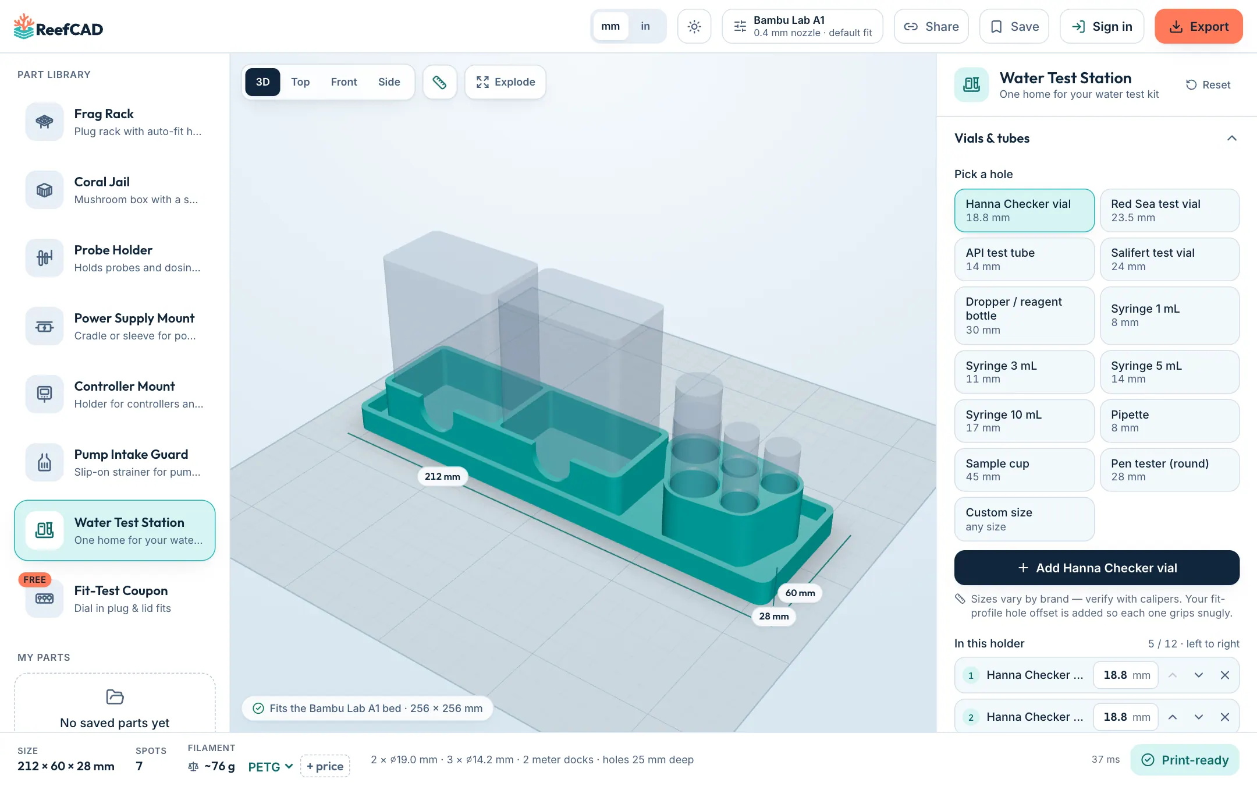
Task: Select the API test tube hole
Action: 1024,259
